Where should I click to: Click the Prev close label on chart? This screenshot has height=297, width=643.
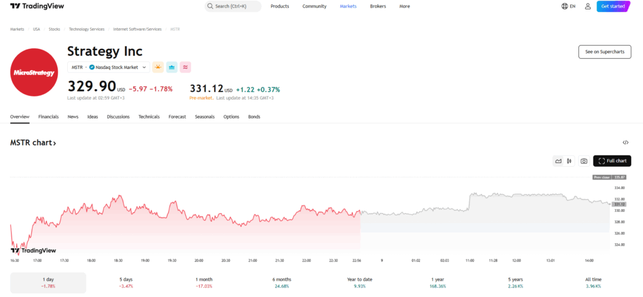(x=602, y=177)
